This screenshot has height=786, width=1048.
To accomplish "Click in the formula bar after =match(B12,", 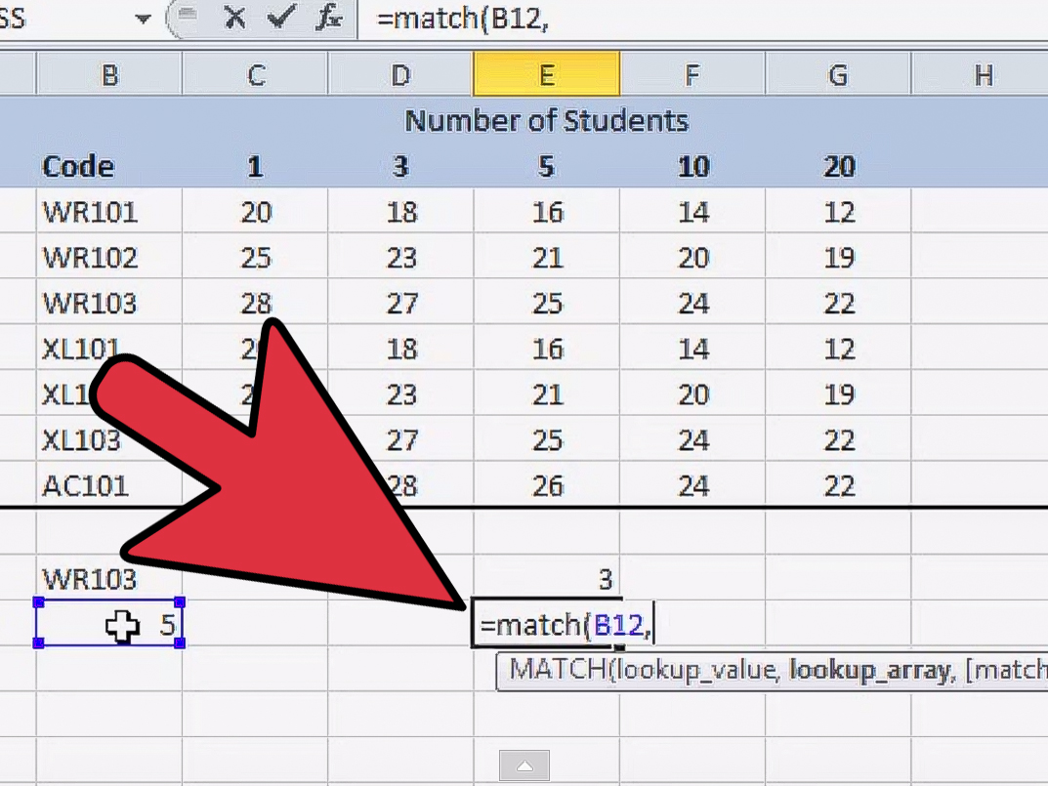I will (702, 19).
